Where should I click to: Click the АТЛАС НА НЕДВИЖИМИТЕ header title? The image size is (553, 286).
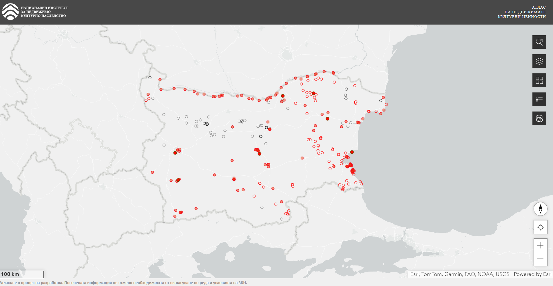pyautogui.click(x=522, y=12)
